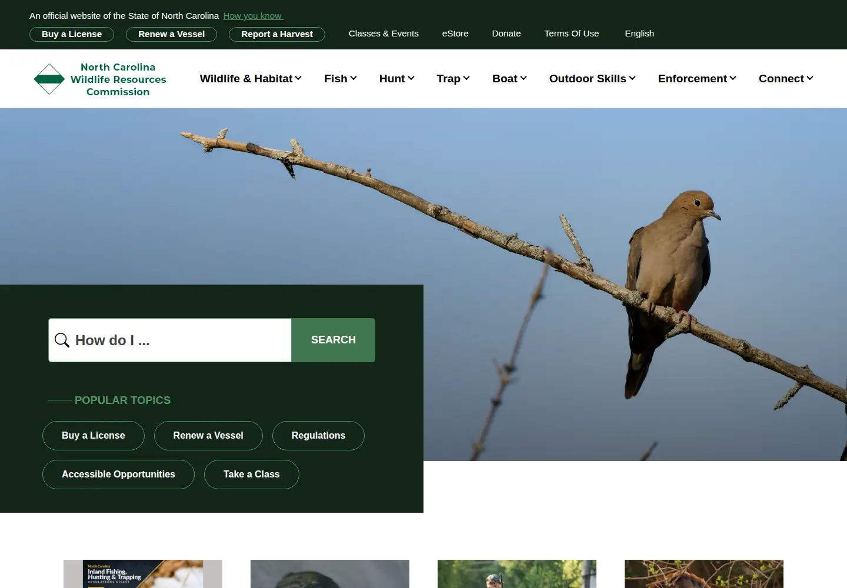The height and width of the screenshot is (588, 847).
Task: Click the English language selector
Action: click(x=639, y=34)
